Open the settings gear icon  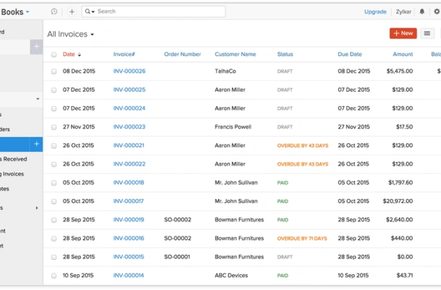click(x=437, y=11)
